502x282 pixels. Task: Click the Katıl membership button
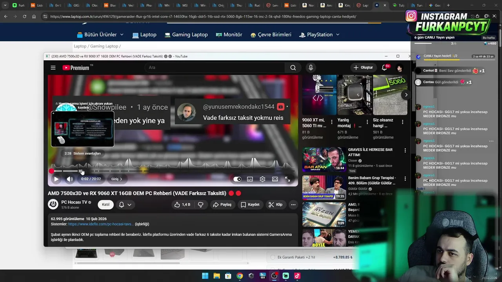point(105,204)
